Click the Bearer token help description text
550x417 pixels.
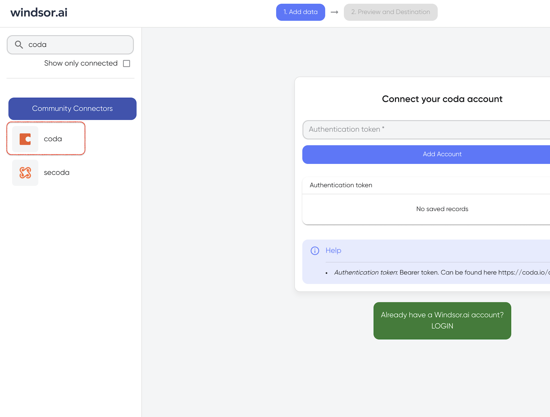(442, 272)
